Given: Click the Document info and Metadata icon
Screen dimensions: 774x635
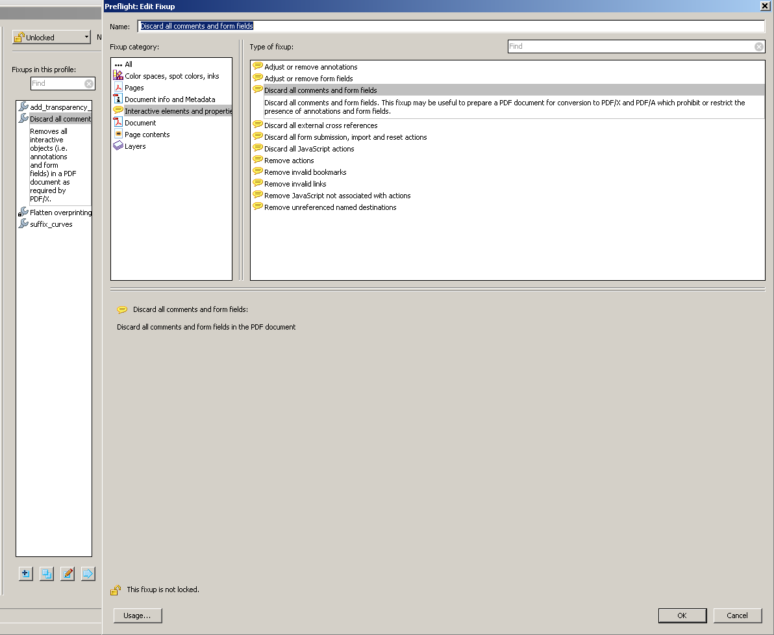Looking at the screenshot, I should coord(118,99).
